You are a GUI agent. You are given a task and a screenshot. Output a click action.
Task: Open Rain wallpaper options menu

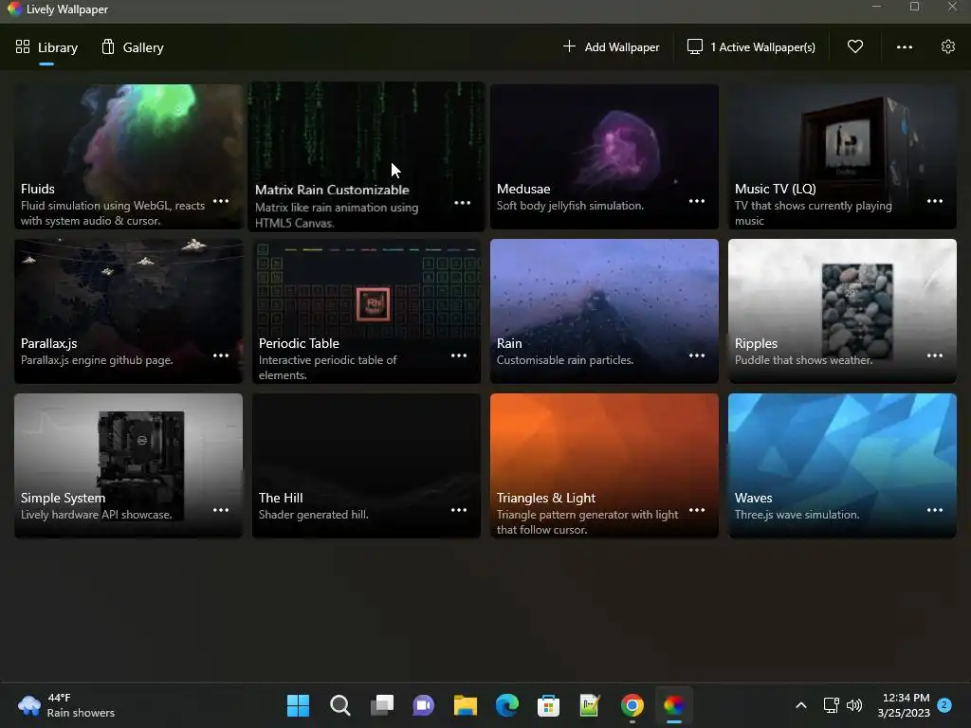point(697,356)
